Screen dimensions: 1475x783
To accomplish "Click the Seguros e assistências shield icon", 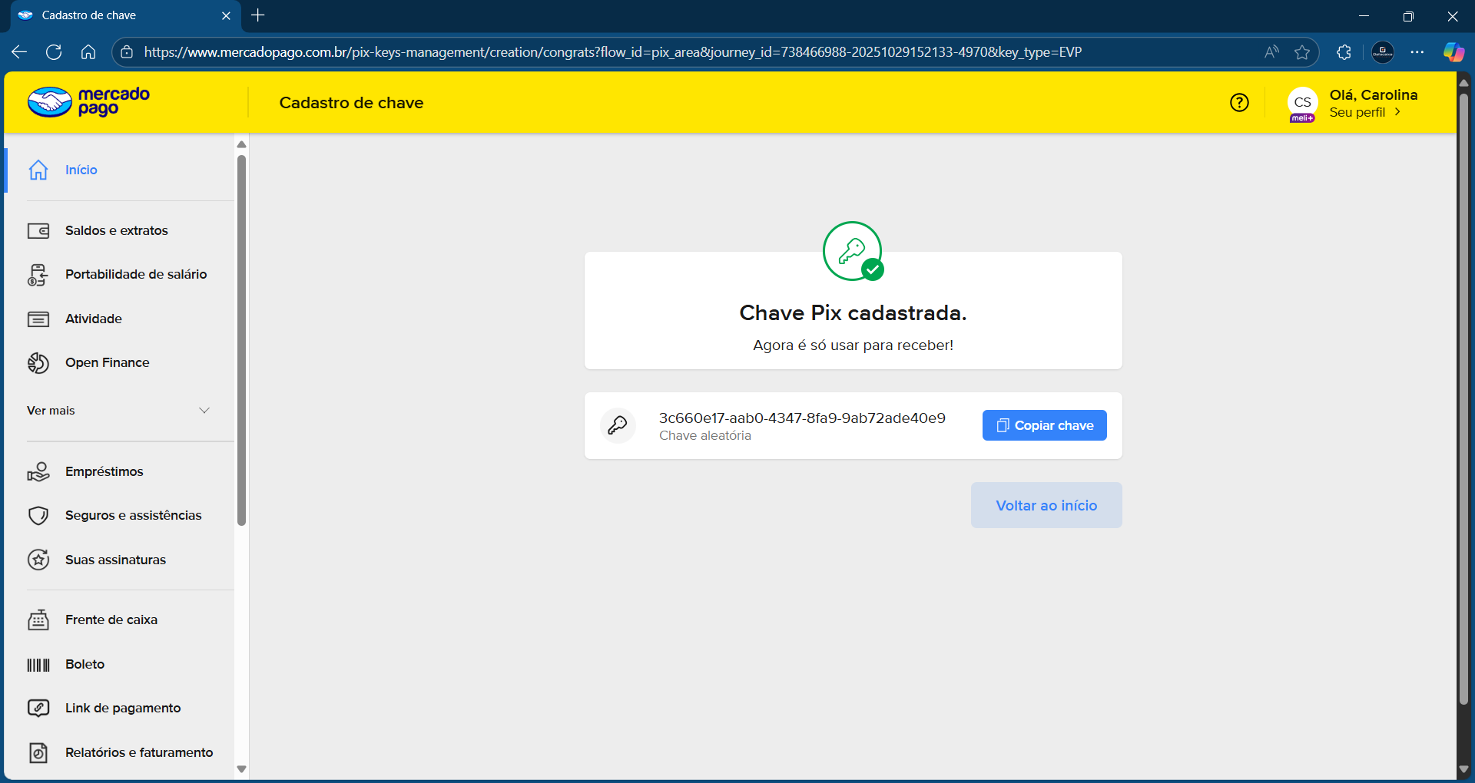I will click(x=38, y=516).
